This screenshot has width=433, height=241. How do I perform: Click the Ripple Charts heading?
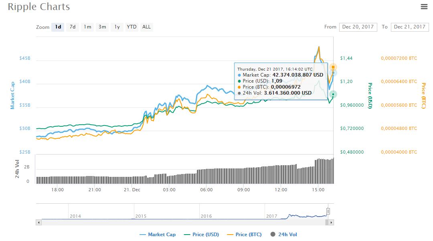[38, 7]
